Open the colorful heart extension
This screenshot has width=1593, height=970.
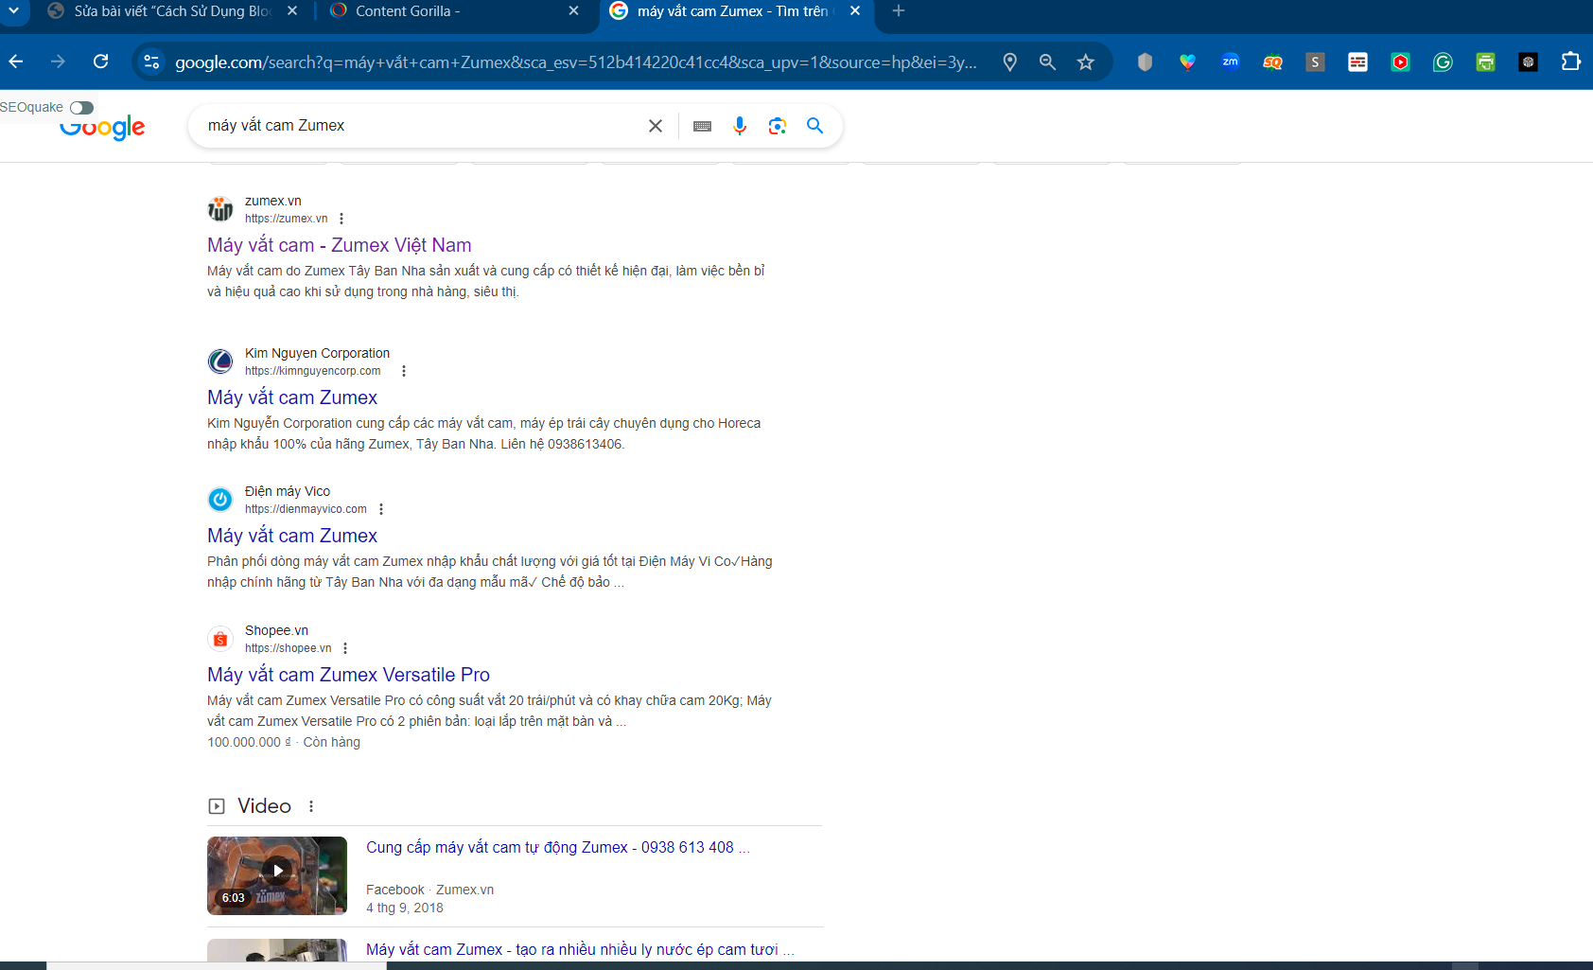1187,62
